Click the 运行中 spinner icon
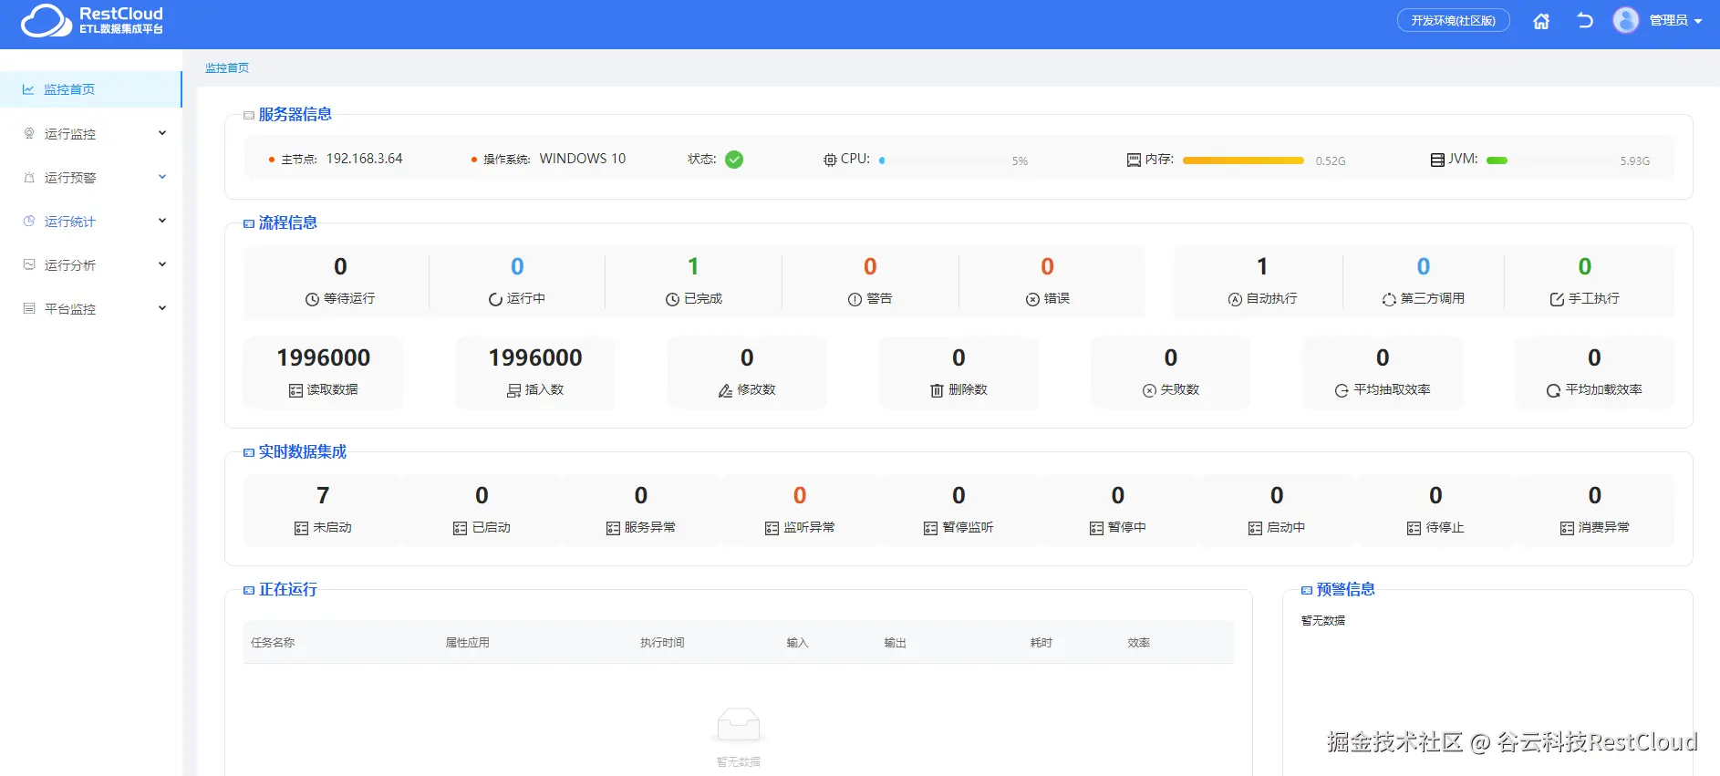Viewport: 1720px width, 776px height. (x=495, y=299)
